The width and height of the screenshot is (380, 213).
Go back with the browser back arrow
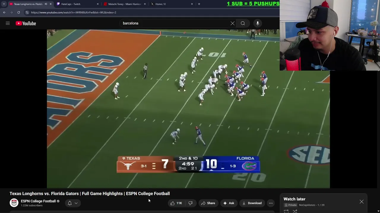[x=4, y=12]
